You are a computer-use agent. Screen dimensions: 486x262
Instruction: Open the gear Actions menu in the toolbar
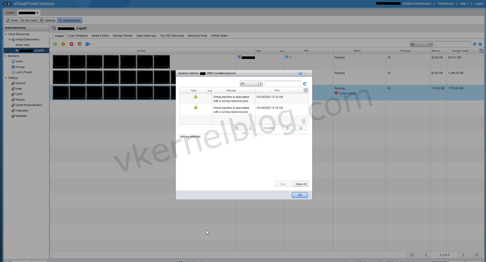pyautogui.click(x=88, y=44)
